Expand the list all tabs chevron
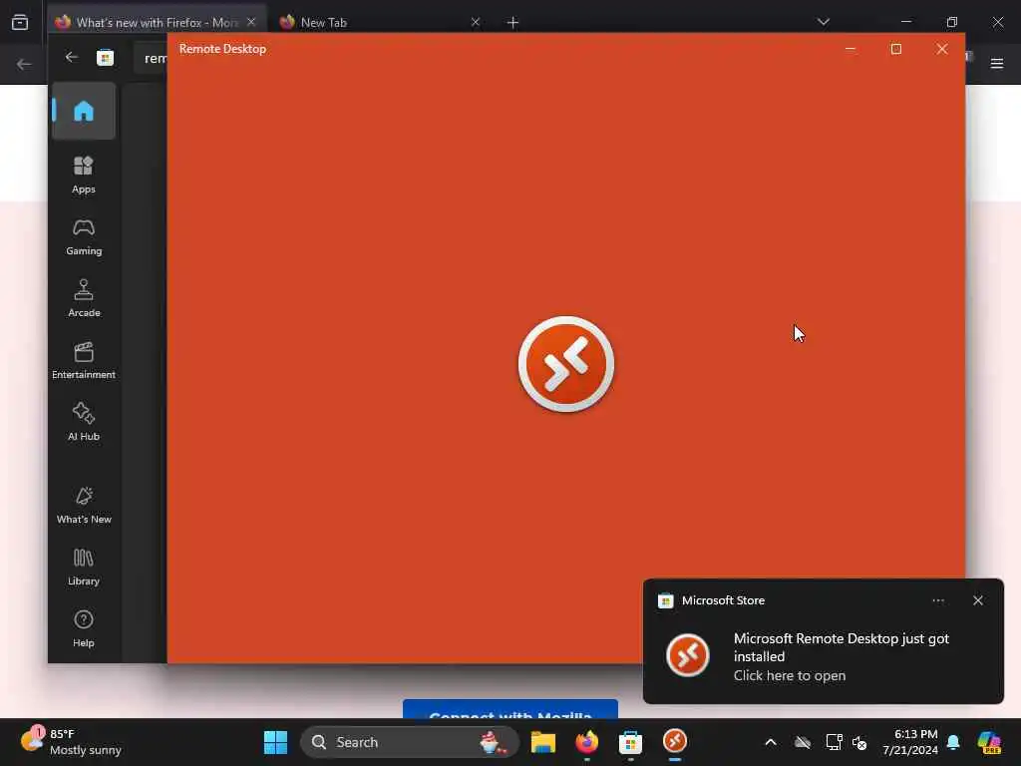 (x=823, y=22)
